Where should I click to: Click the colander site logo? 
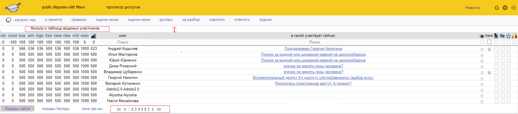13,8
